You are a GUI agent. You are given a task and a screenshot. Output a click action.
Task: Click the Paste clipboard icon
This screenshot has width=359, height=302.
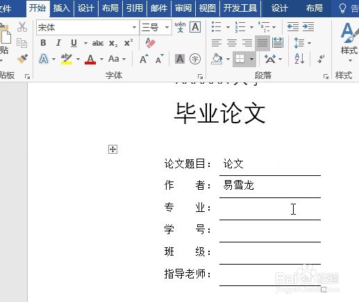point(5,35)
